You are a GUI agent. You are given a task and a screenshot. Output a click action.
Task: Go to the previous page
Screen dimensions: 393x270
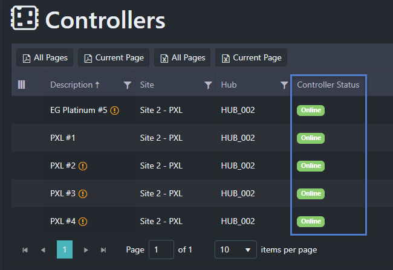click(x=43, y=249)
